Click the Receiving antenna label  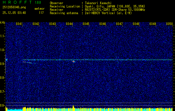(x=64, y=13)
